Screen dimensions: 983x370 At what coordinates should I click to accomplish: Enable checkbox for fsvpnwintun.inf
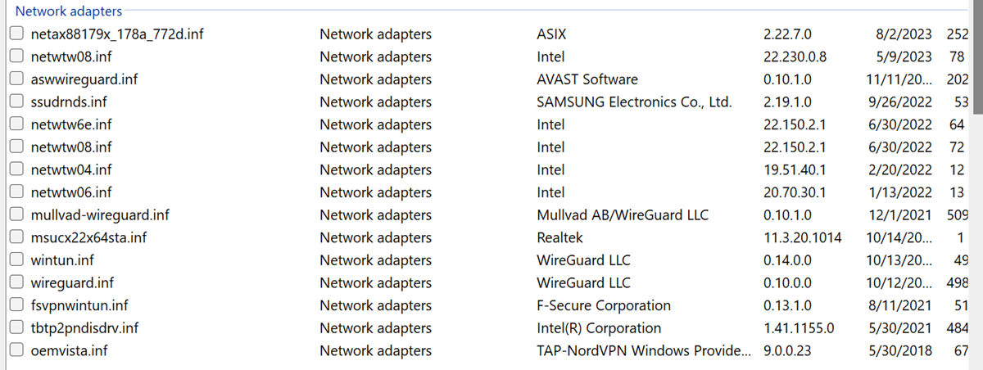[x=16, y=305]
